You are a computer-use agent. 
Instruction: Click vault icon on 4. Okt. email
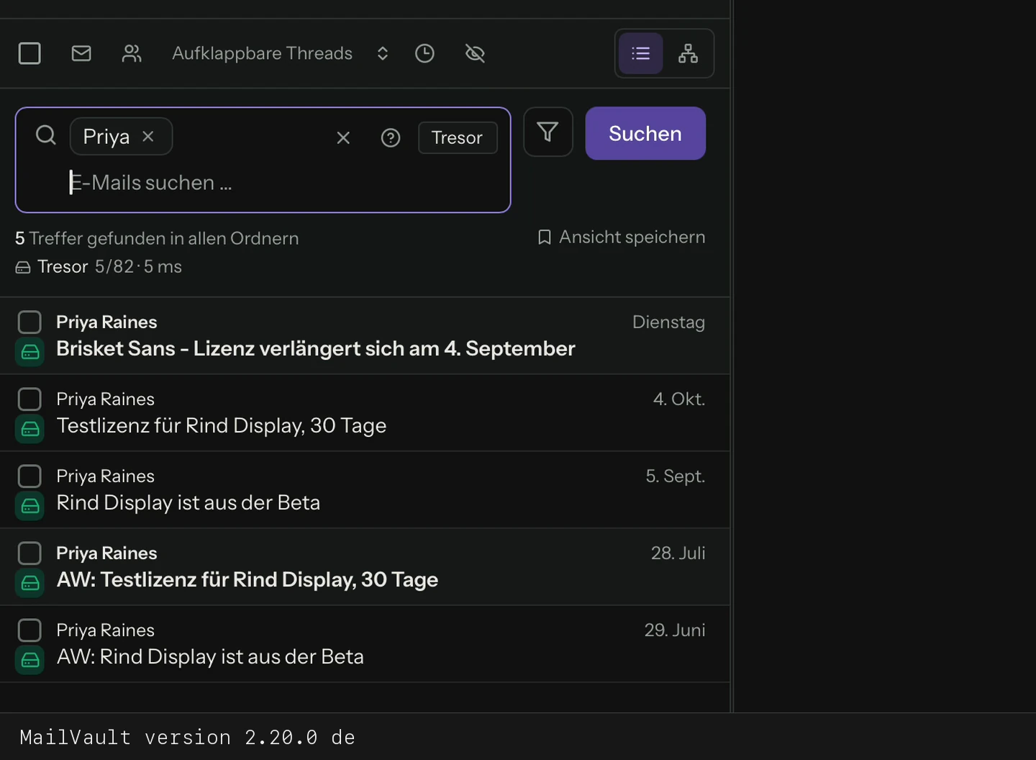[30, 429]
